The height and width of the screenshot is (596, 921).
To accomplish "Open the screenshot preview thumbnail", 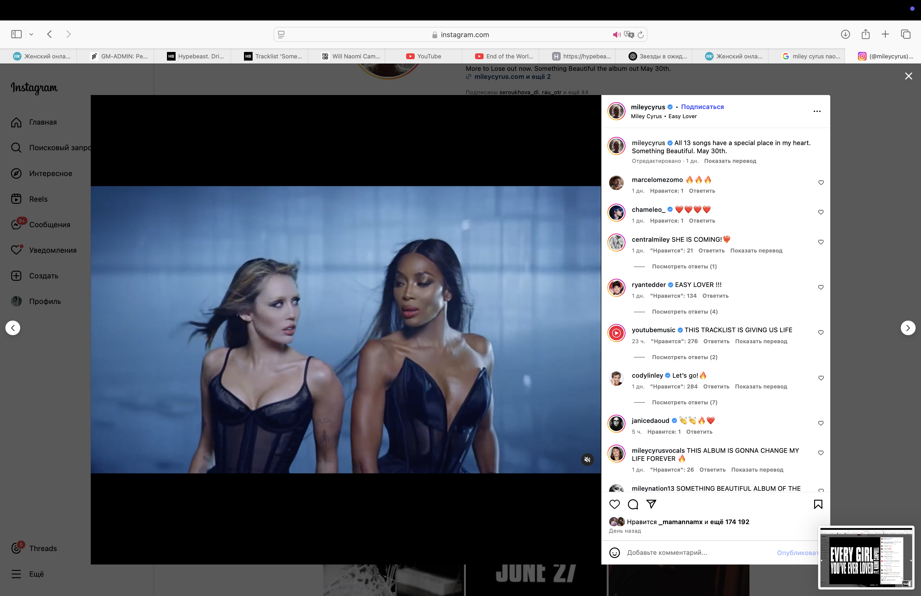I will [x=866, y=557].
